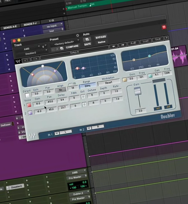Image resolution: width=188 pixels, height=204 pixels.
Task: Toggle the low-shelf EQ band button
Action: coord(125,80)
